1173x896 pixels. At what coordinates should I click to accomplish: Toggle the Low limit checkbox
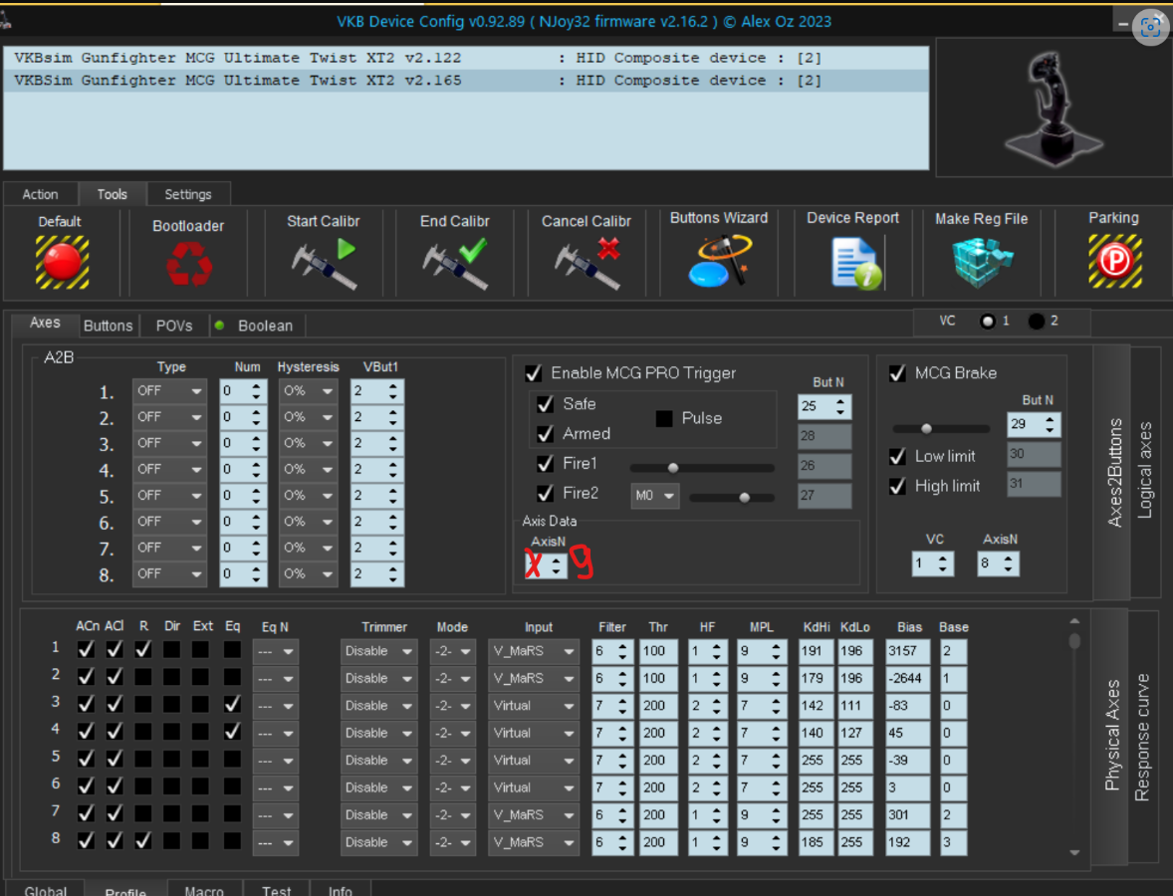tap(898, 456)
